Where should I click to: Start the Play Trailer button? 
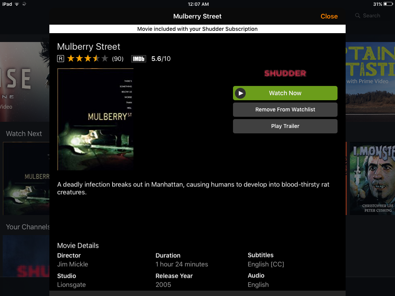[285, 126]
